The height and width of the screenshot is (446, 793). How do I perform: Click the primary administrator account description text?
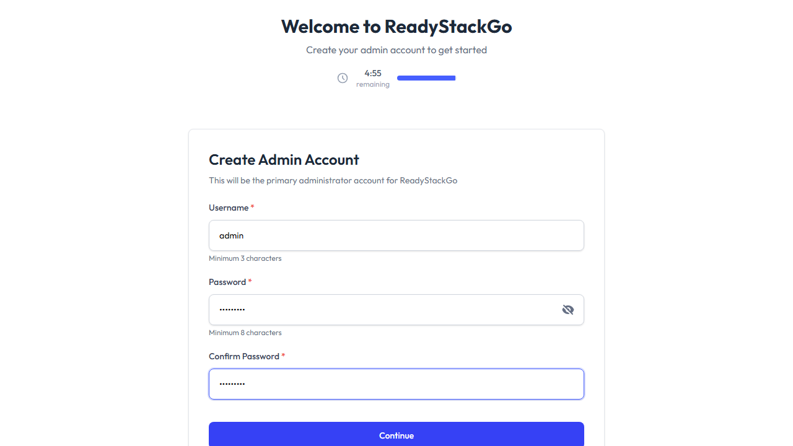pyautogui.click(x=333, y=181)
